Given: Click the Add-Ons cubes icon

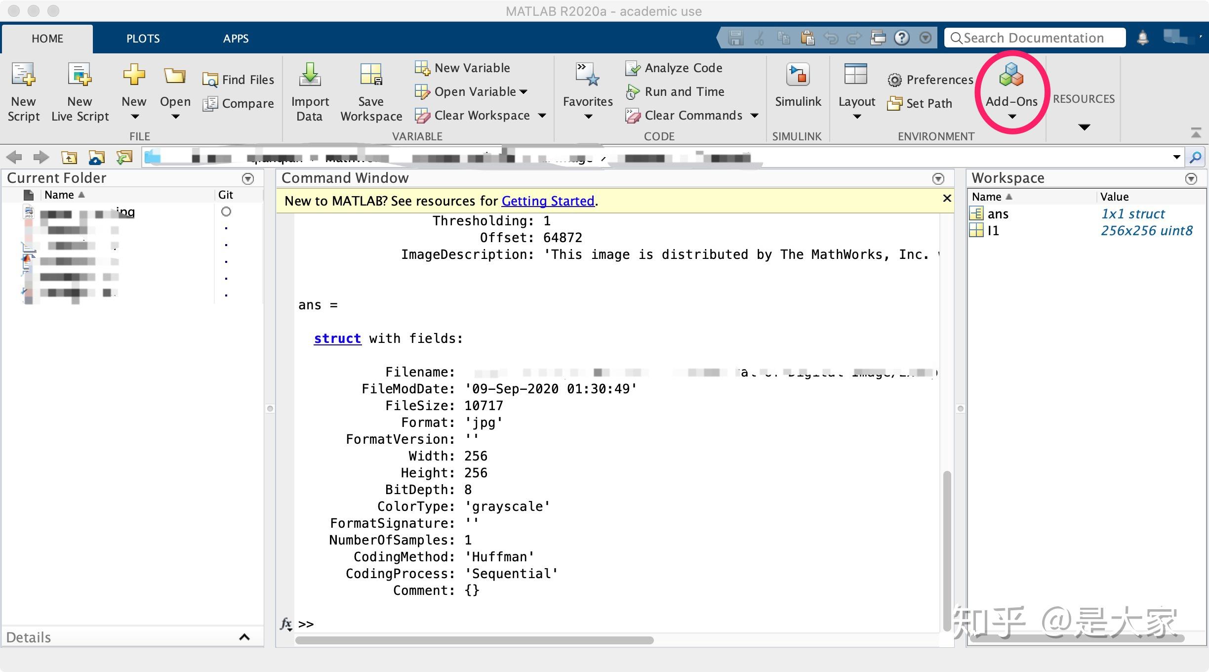Looking at the screenshot, I should click(x=1011, y=75).
